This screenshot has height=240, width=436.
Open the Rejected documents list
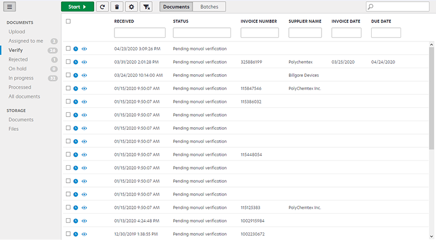point(18,59)
